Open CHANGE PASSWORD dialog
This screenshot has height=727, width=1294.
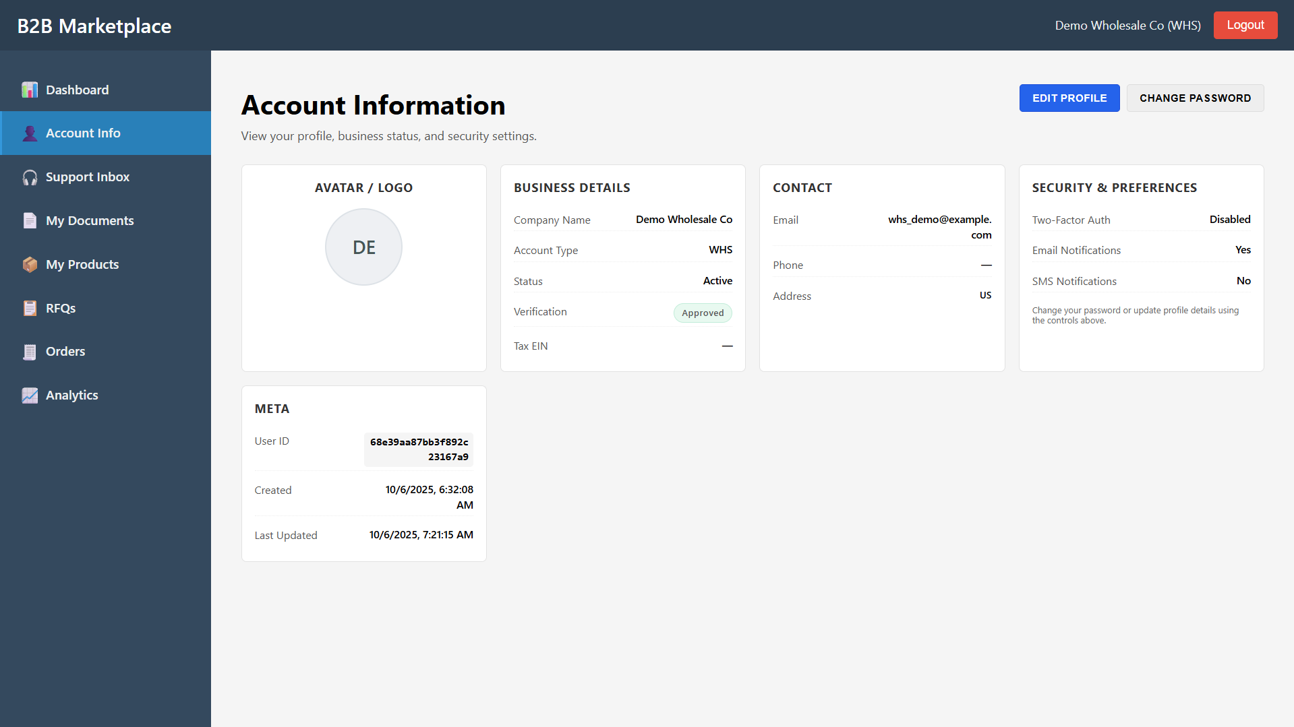1195,98
